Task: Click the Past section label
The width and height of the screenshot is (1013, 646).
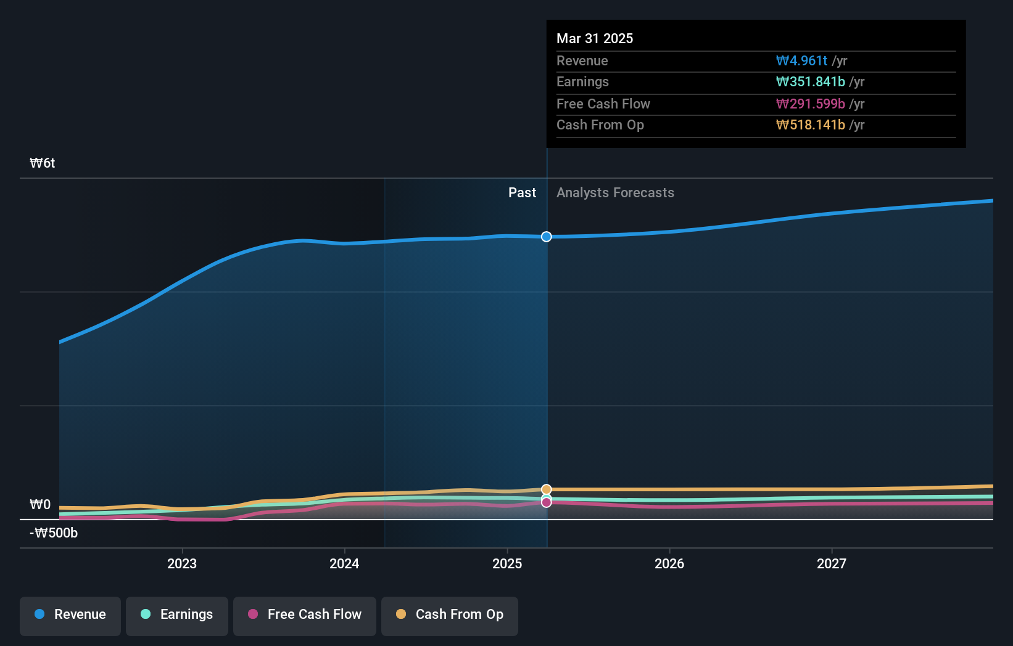Action: (522, 193)
